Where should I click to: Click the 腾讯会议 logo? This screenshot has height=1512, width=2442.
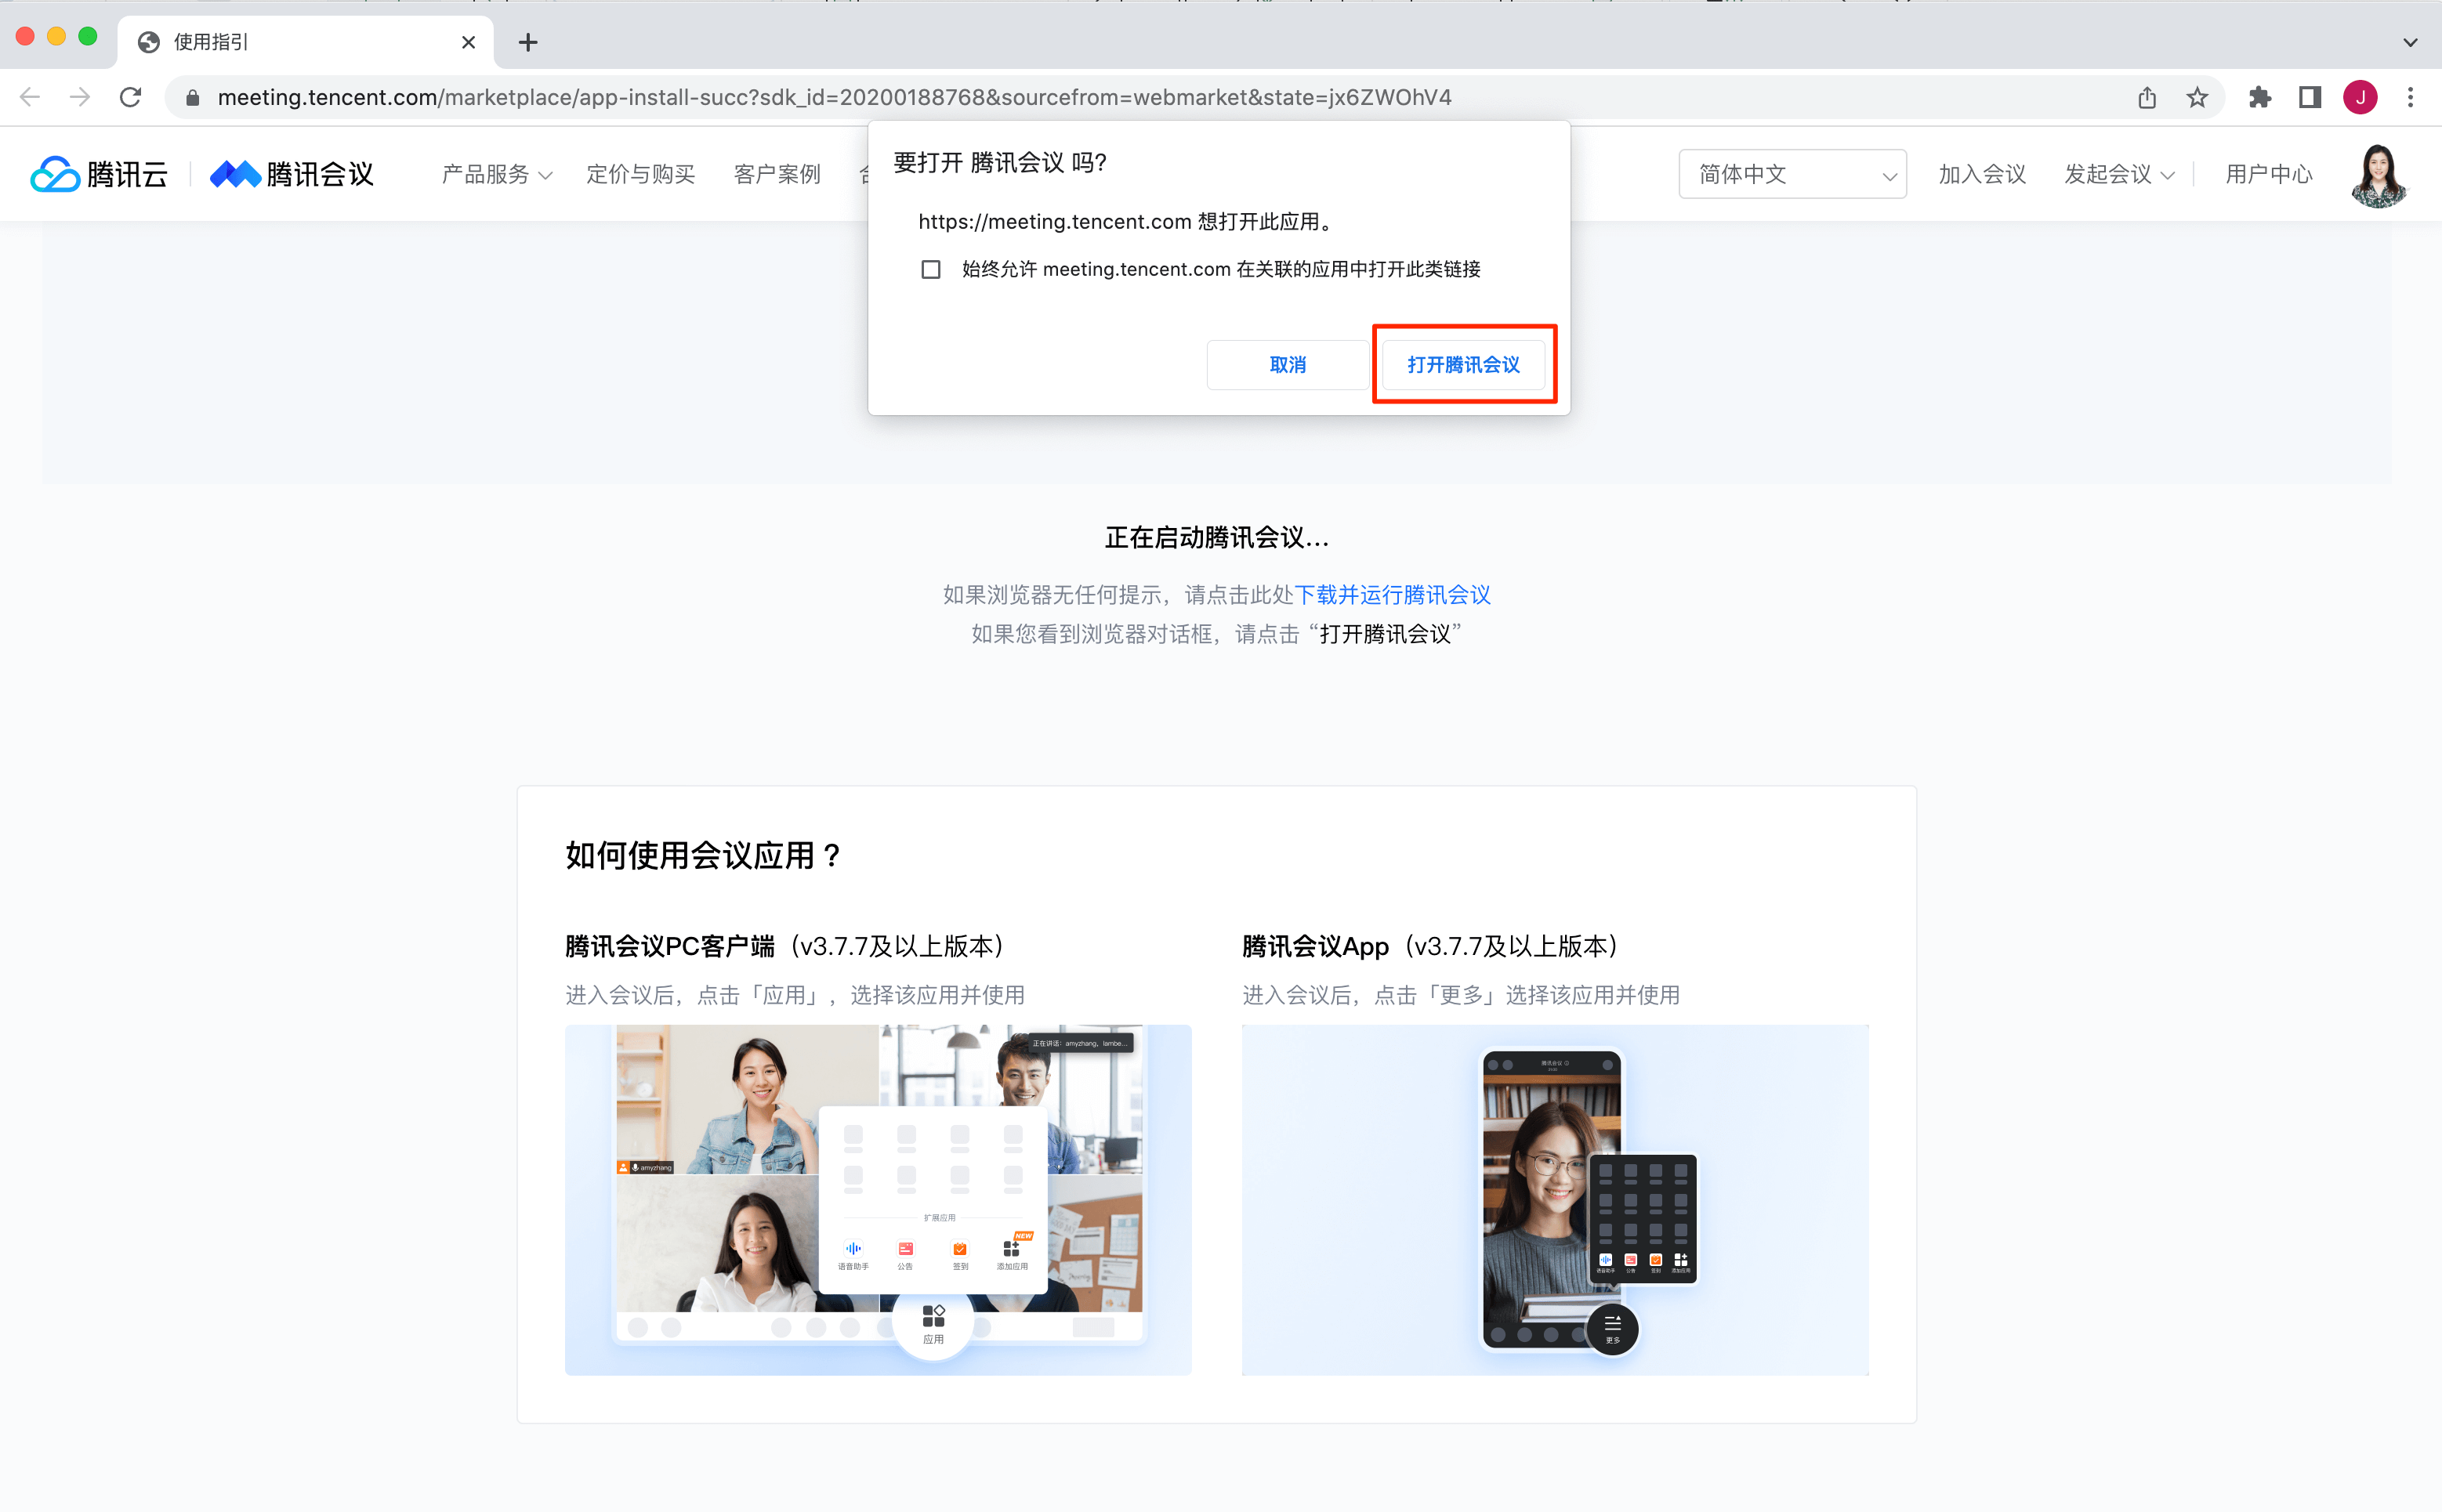(291, 174)
